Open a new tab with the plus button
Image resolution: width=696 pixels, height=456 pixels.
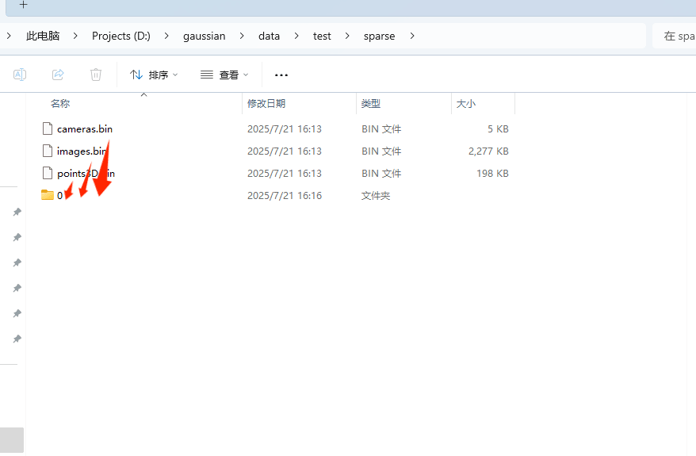23,5
